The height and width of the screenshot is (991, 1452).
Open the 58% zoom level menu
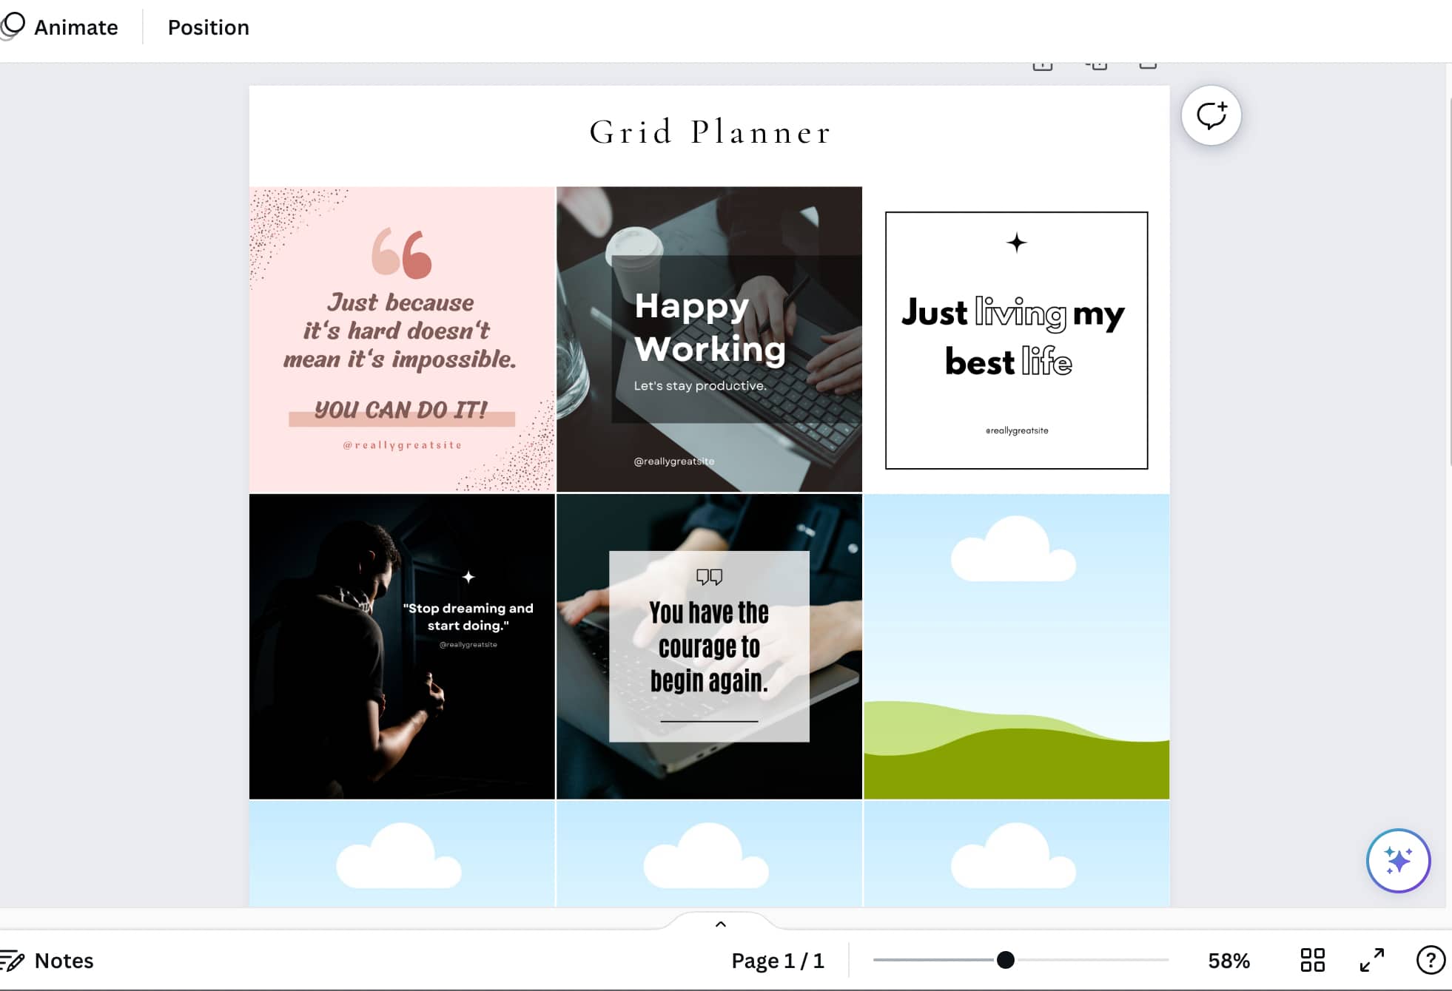point(1229,961)
